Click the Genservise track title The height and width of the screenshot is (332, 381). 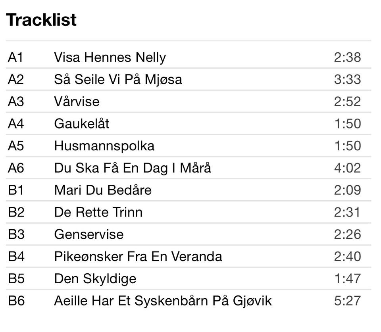(x=89, y=234)
